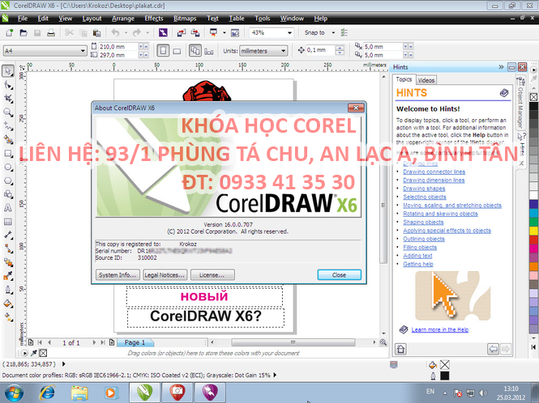Select the Rectangle tool
The width and height of the screenshot is (539, 403).
[x=8, y=154]
